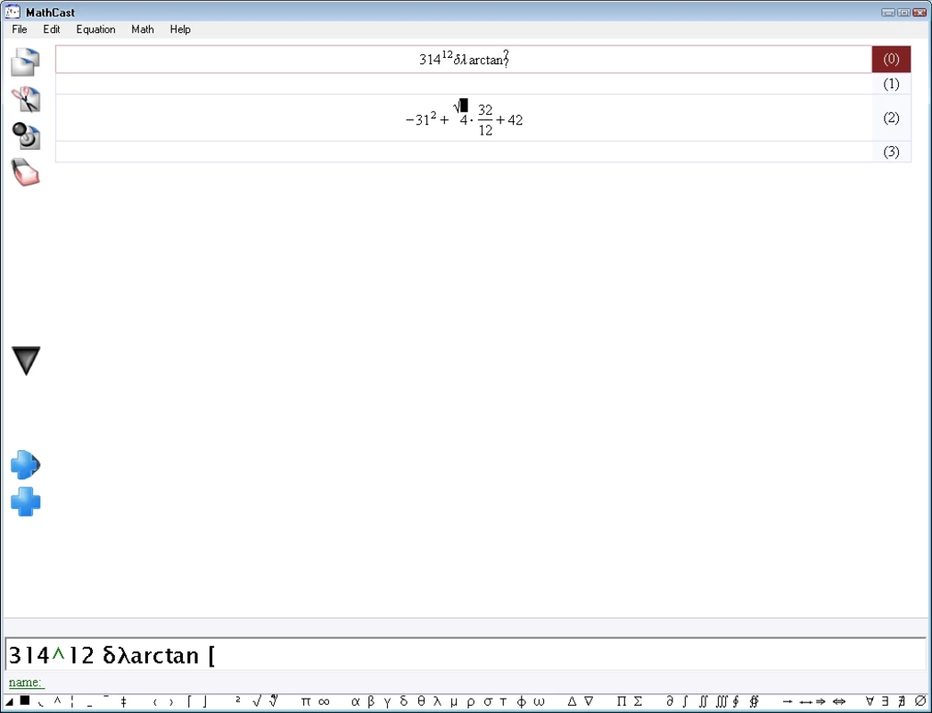
Task: Insert the caret power symbol from bar
Action: coord(57,700)
